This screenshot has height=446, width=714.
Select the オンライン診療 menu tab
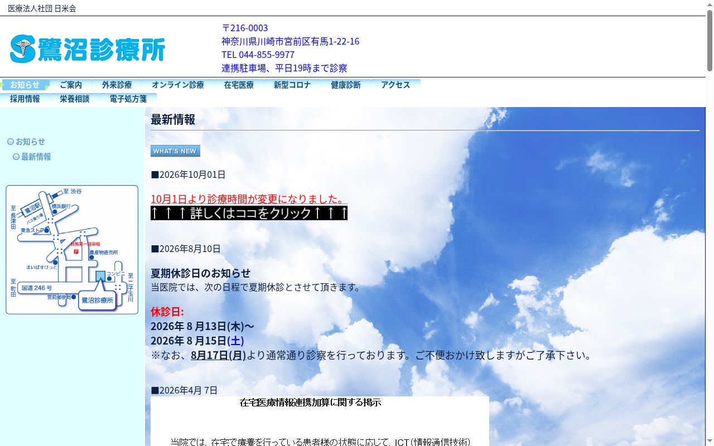[x=178, y=85]
